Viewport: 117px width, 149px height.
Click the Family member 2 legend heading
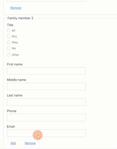[x=20, y=18]
